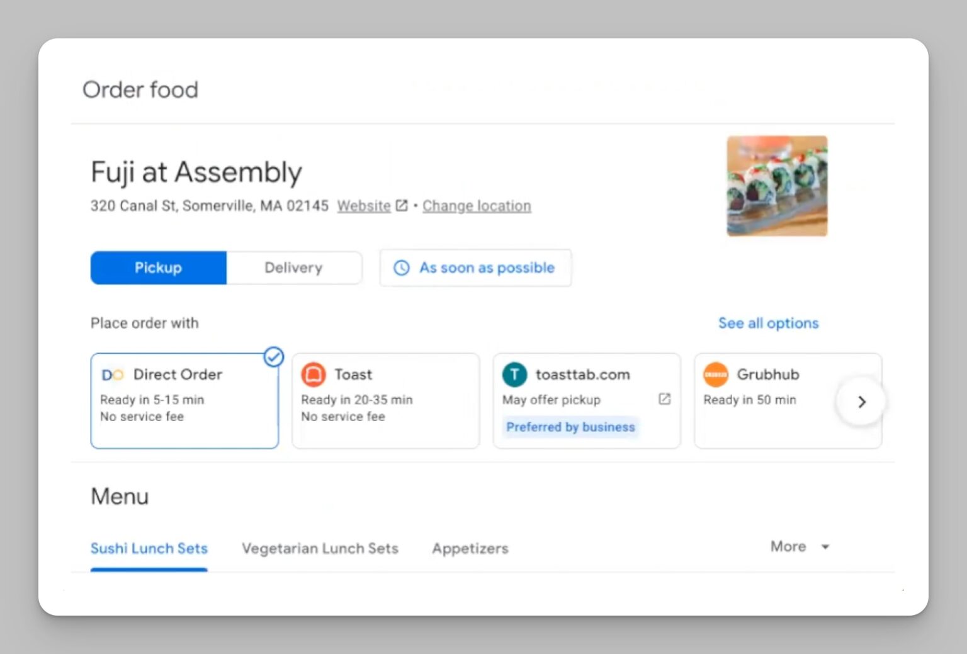The width and height of the screenshot is (967, 654).
Task: Click the external link icon beside Website
Action: click(x=402, y=206)
